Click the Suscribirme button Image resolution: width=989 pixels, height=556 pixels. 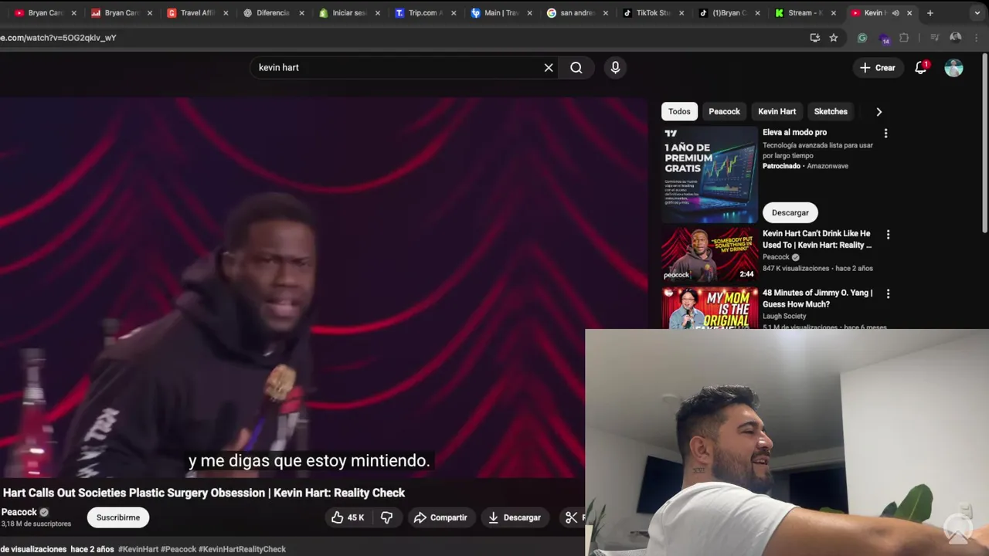pos(118,517)
